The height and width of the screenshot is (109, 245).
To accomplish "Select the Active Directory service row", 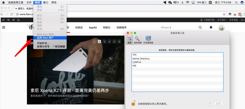I will [177, 58].
